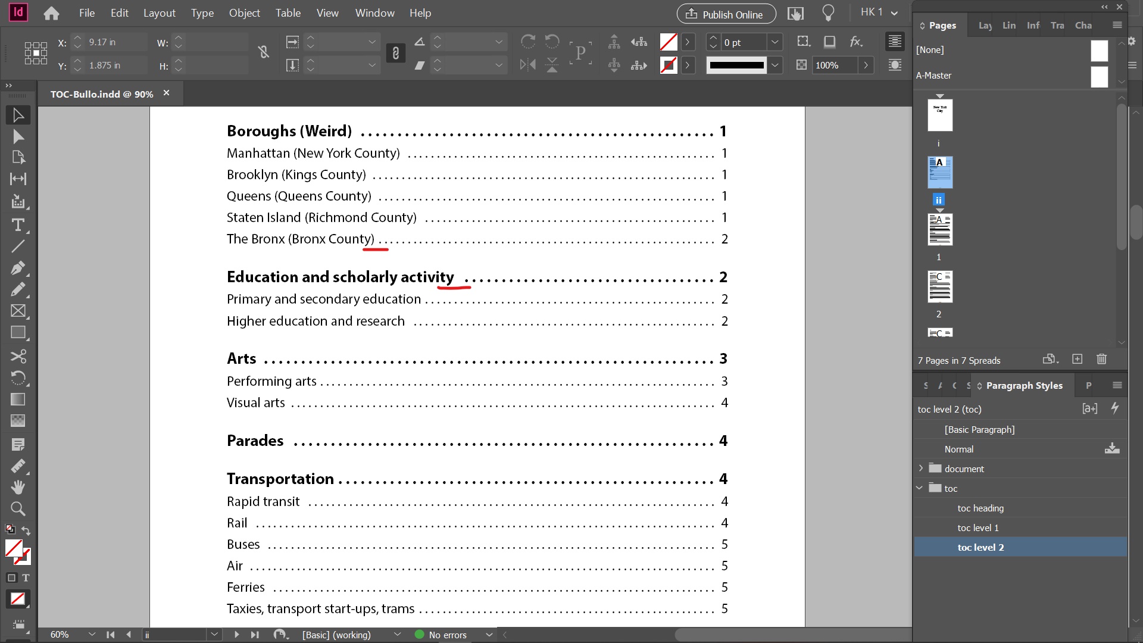Delete the selected page using the trash icon
Screen dimensions: 1143x643
pyautogui.click(x=1101, y=359)
